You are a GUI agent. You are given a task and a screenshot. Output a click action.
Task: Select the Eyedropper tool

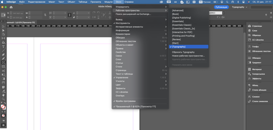point(3,91)
